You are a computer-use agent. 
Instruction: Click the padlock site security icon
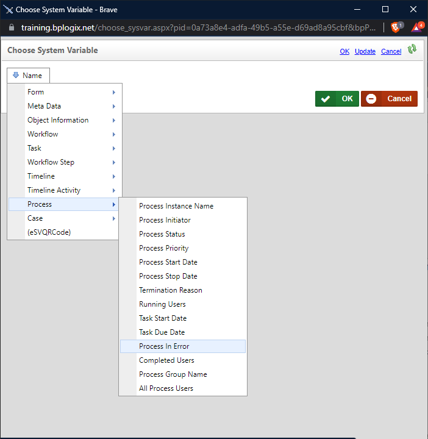click(12, 27)
